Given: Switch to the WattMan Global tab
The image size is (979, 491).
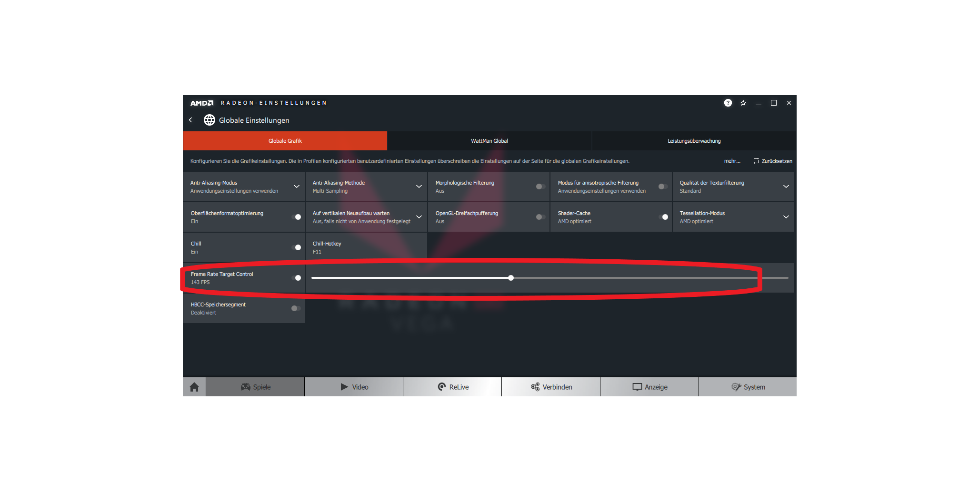Looking at the screenshot, I should pos(489,141).
